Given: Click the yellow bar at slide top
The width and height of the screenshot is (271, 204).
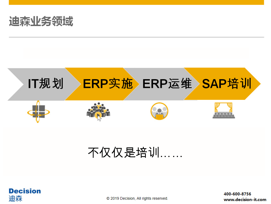Looking at the screenshot, I should [x=136, y=2].
